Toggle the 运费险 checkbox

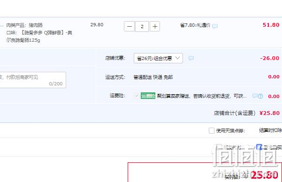click(137, 96)
